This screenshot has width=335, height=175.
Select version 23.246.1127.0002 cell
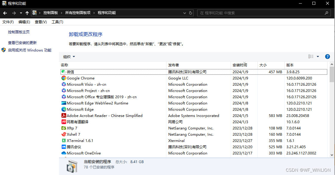301,153
